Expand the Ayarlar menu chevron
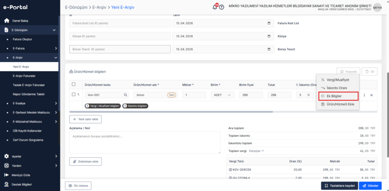 (x=56, y=156)
